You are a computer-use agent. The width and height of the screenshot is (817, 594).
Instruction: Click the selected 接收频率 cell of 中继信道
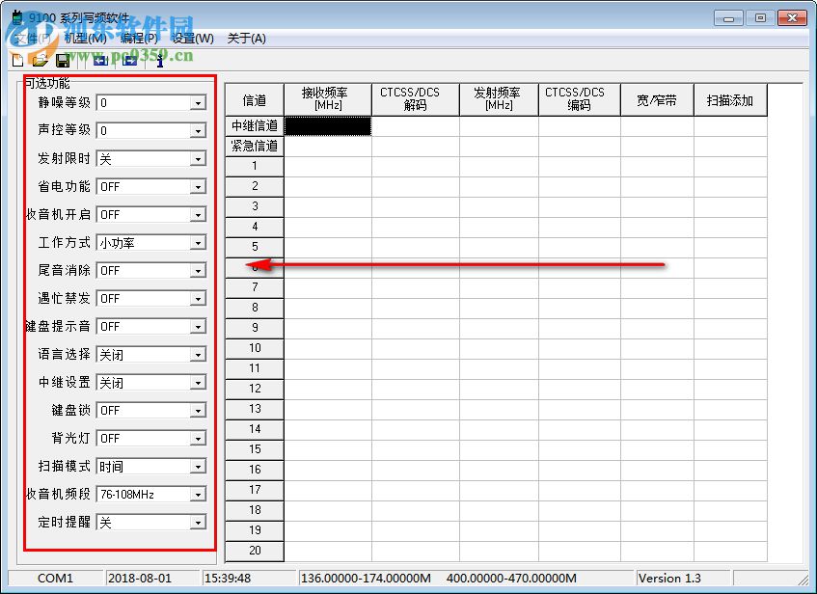(328, 126)
